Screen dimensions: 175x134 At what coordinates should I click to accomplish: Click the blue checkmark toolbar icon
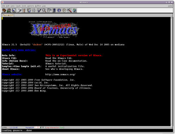39,11
